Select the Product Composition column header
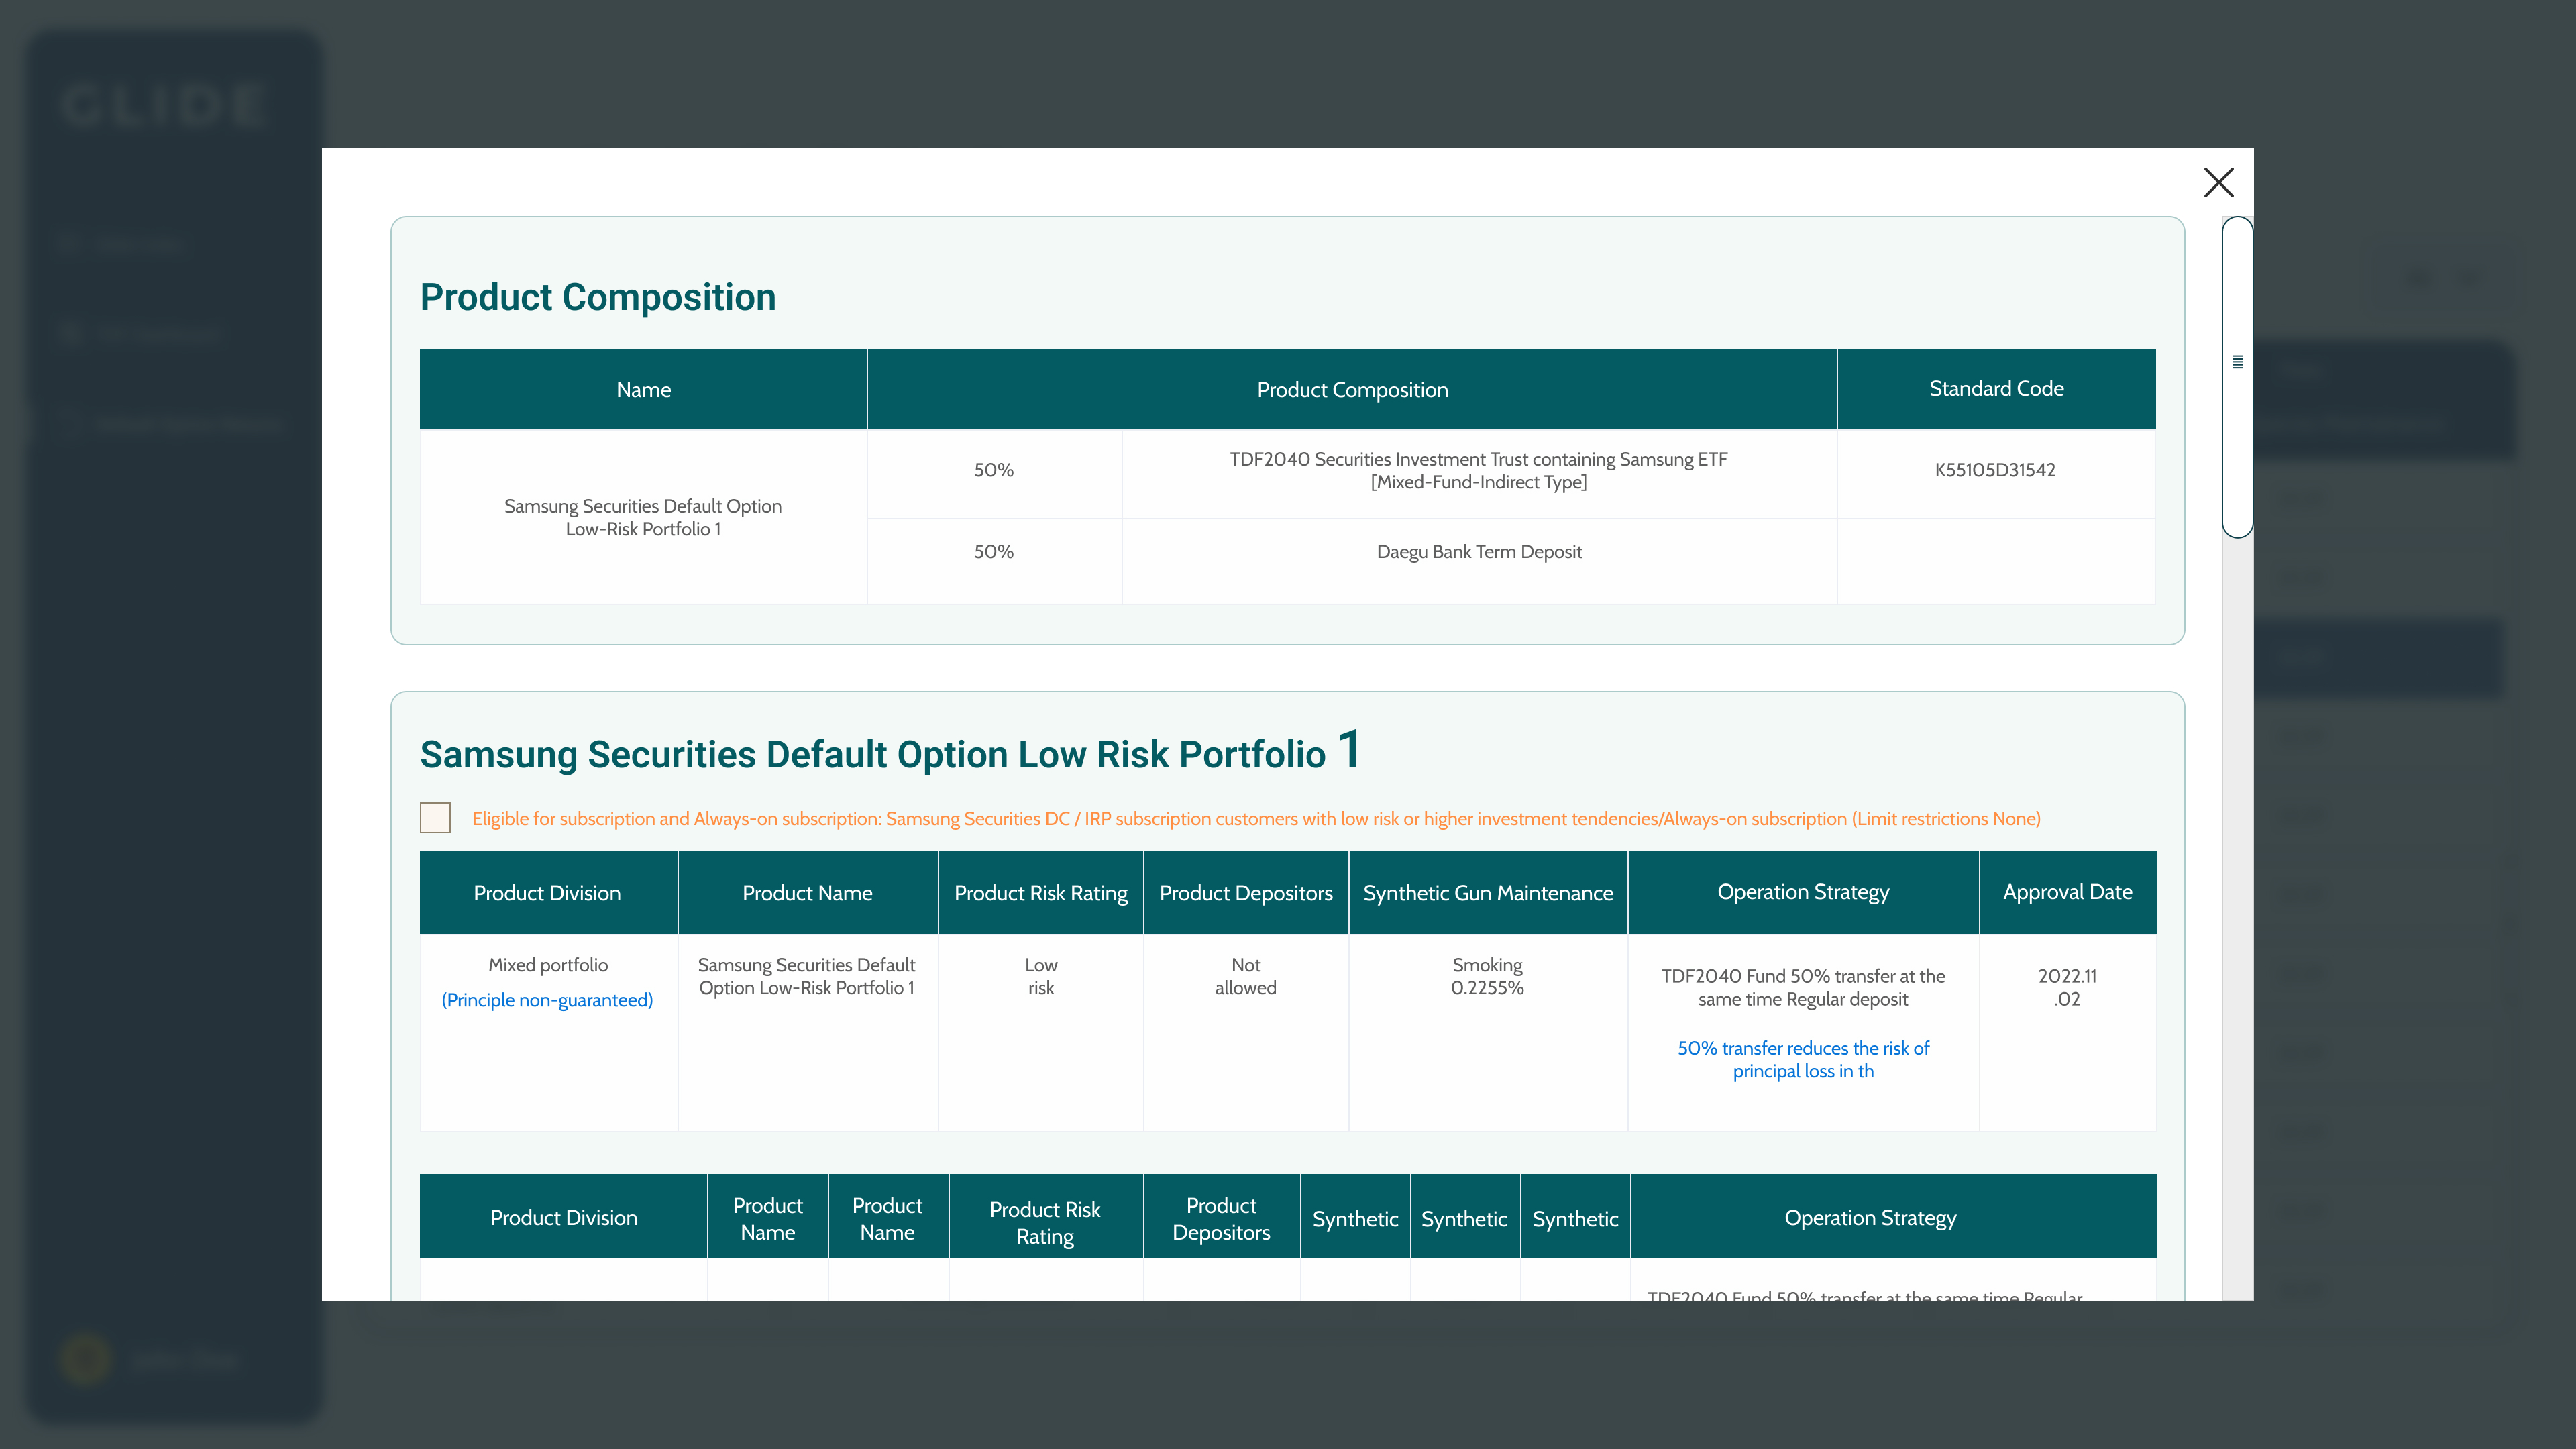This screenshot has height=1449, width=2576. (x=1352, y=389)
